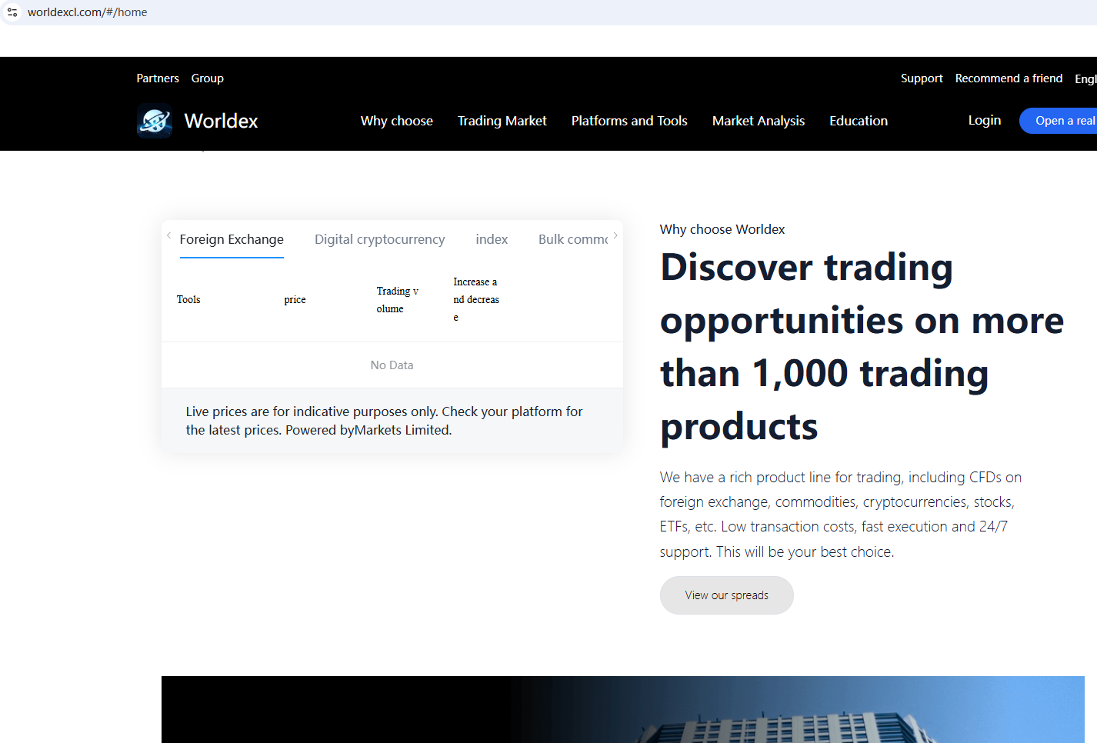Click the View our spreads button
This screenshot has width=1097, height=743.
pyautogui.click(x=726, y=595)
